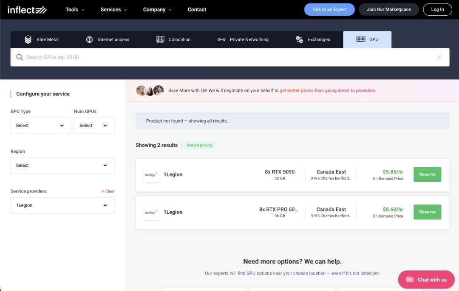This screenshot has width=459, height=291.
Task: Click the inflect logo in header
Action: pos(27,10)
